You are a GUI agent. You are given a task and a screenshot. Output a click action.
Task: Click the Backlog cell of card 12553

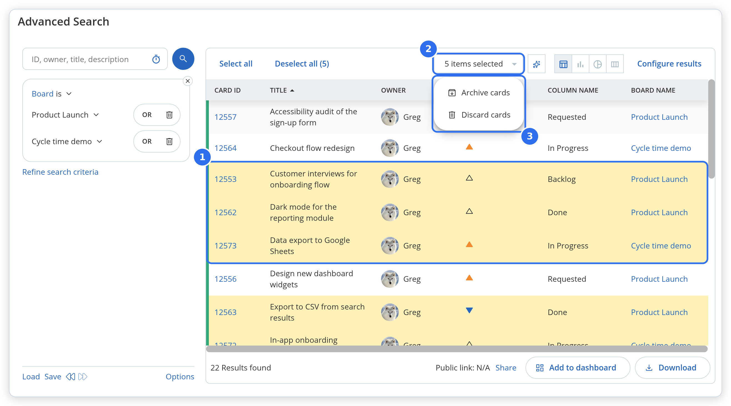click(x=562, y=179)
